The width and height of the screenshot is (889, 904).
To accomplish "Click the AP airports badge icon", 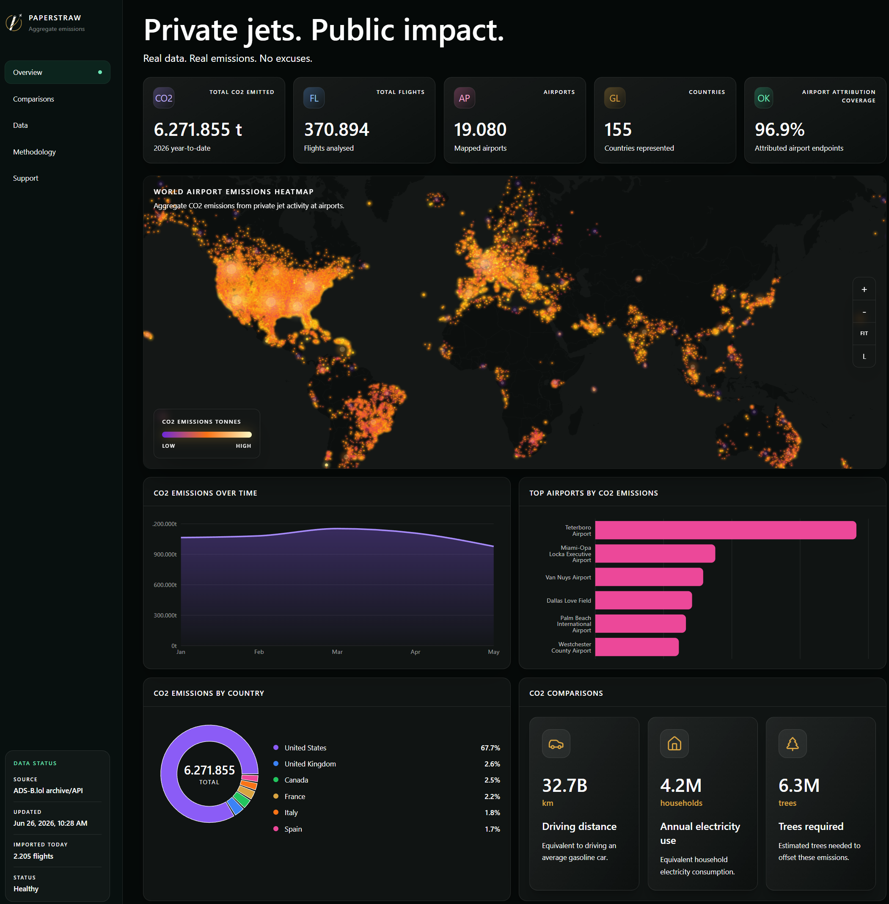I will 464,98.
